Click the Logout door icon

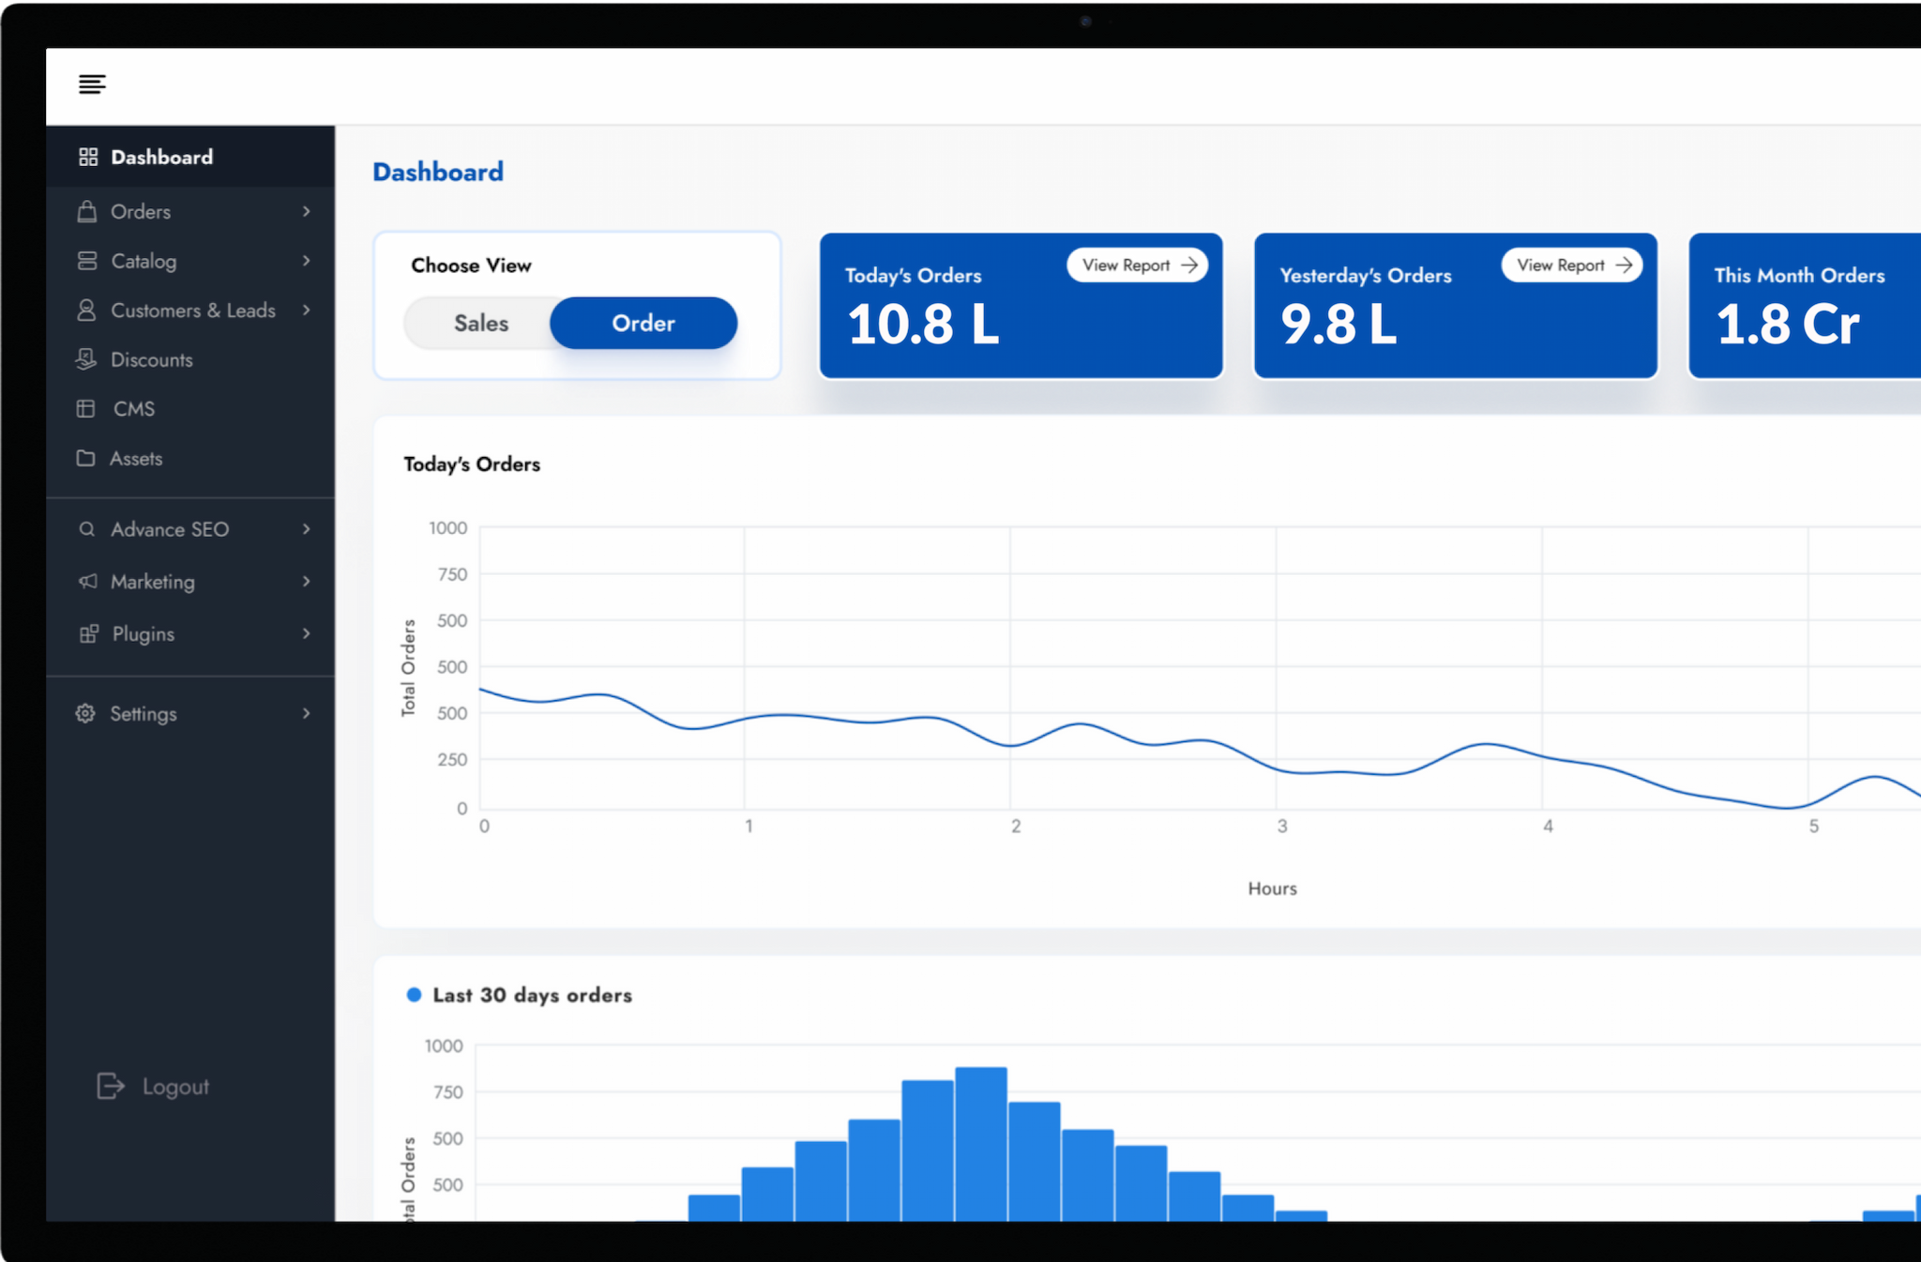(x=111, y=1087)
